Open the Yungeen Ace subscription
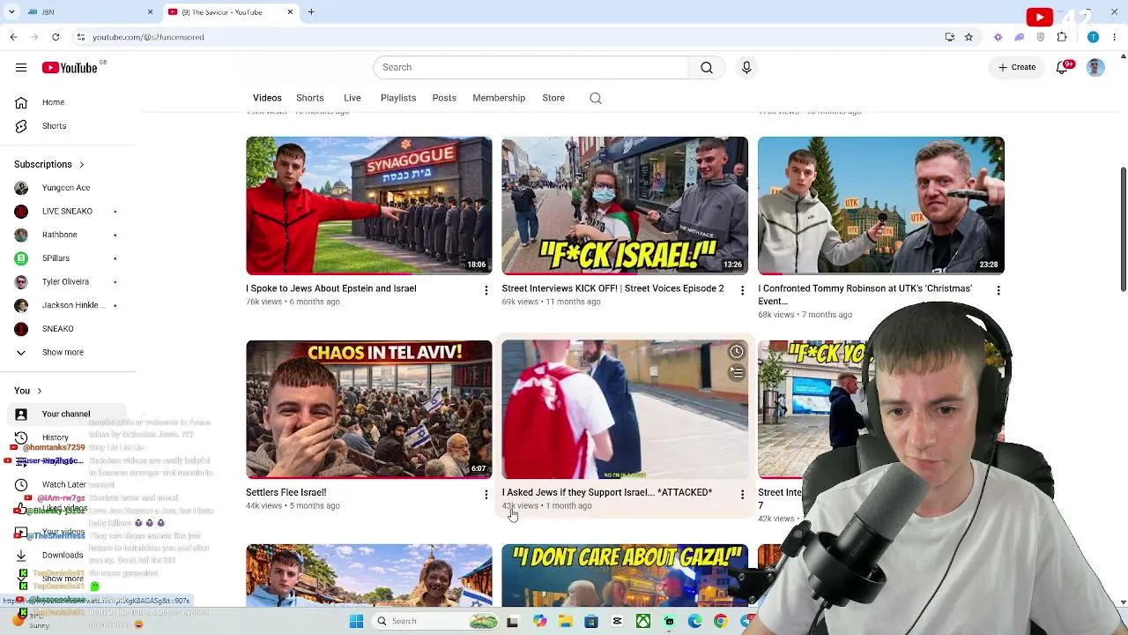The width and height of the screenshot is (1128, 635). [x=66, y=188]
